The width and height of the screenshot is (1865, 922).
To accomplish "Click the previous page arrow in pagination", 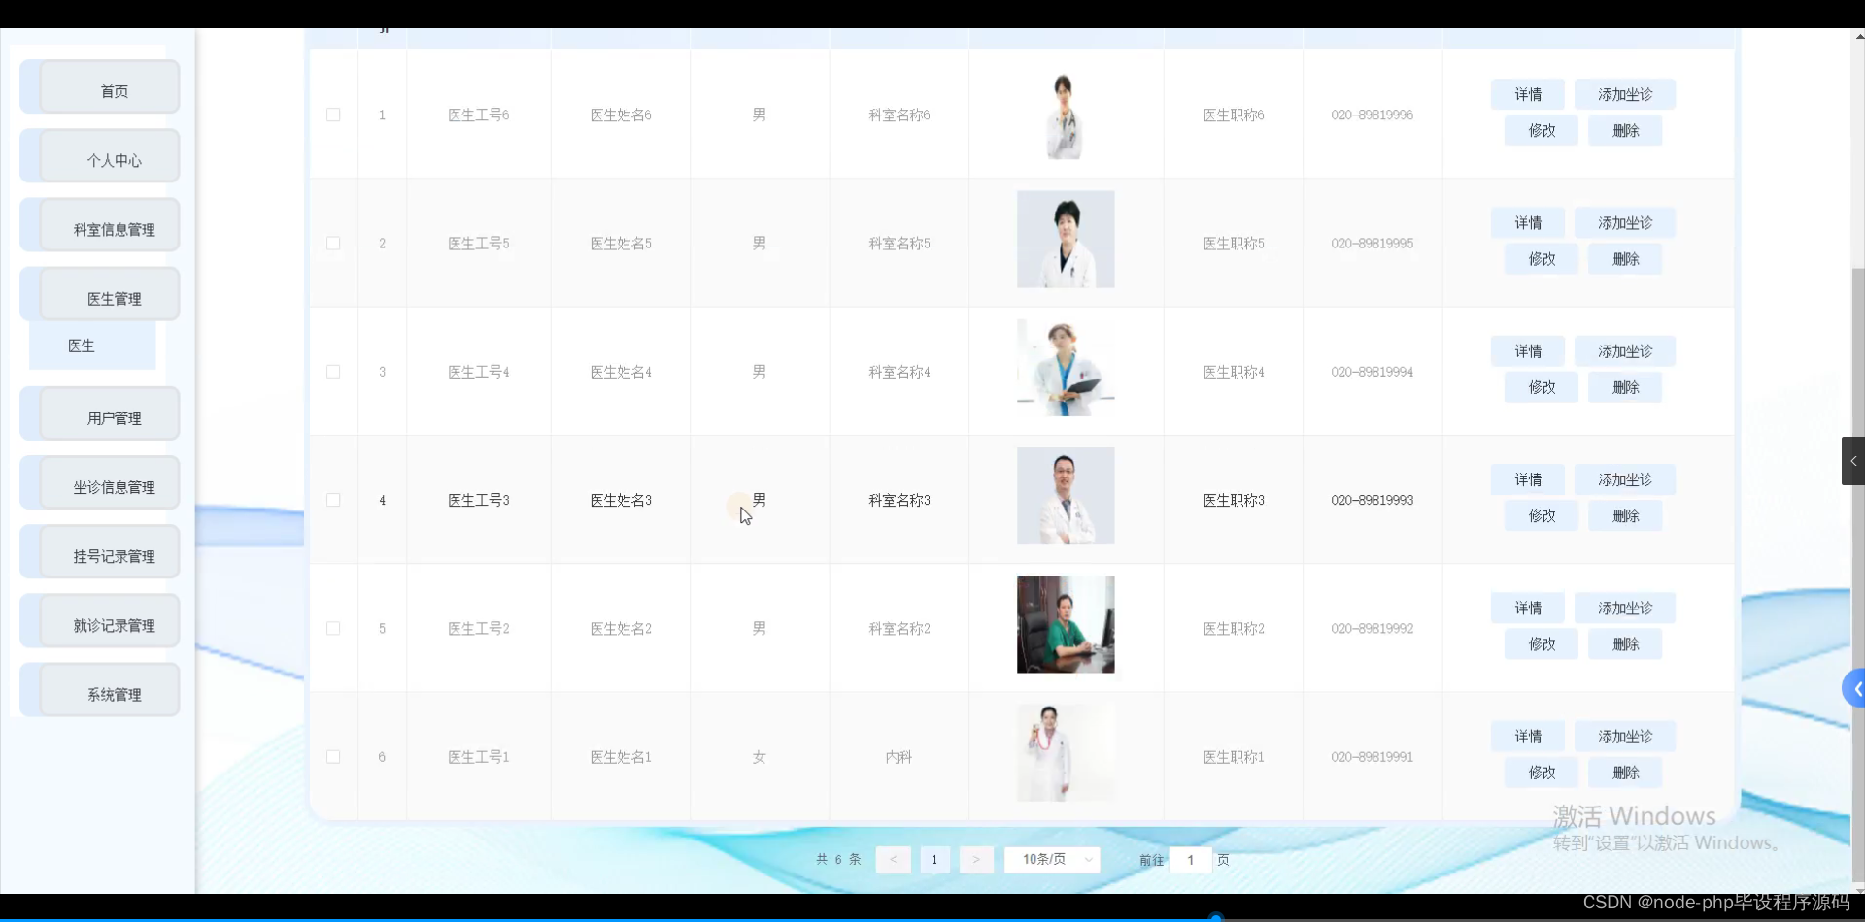I will tap(893, 859).
